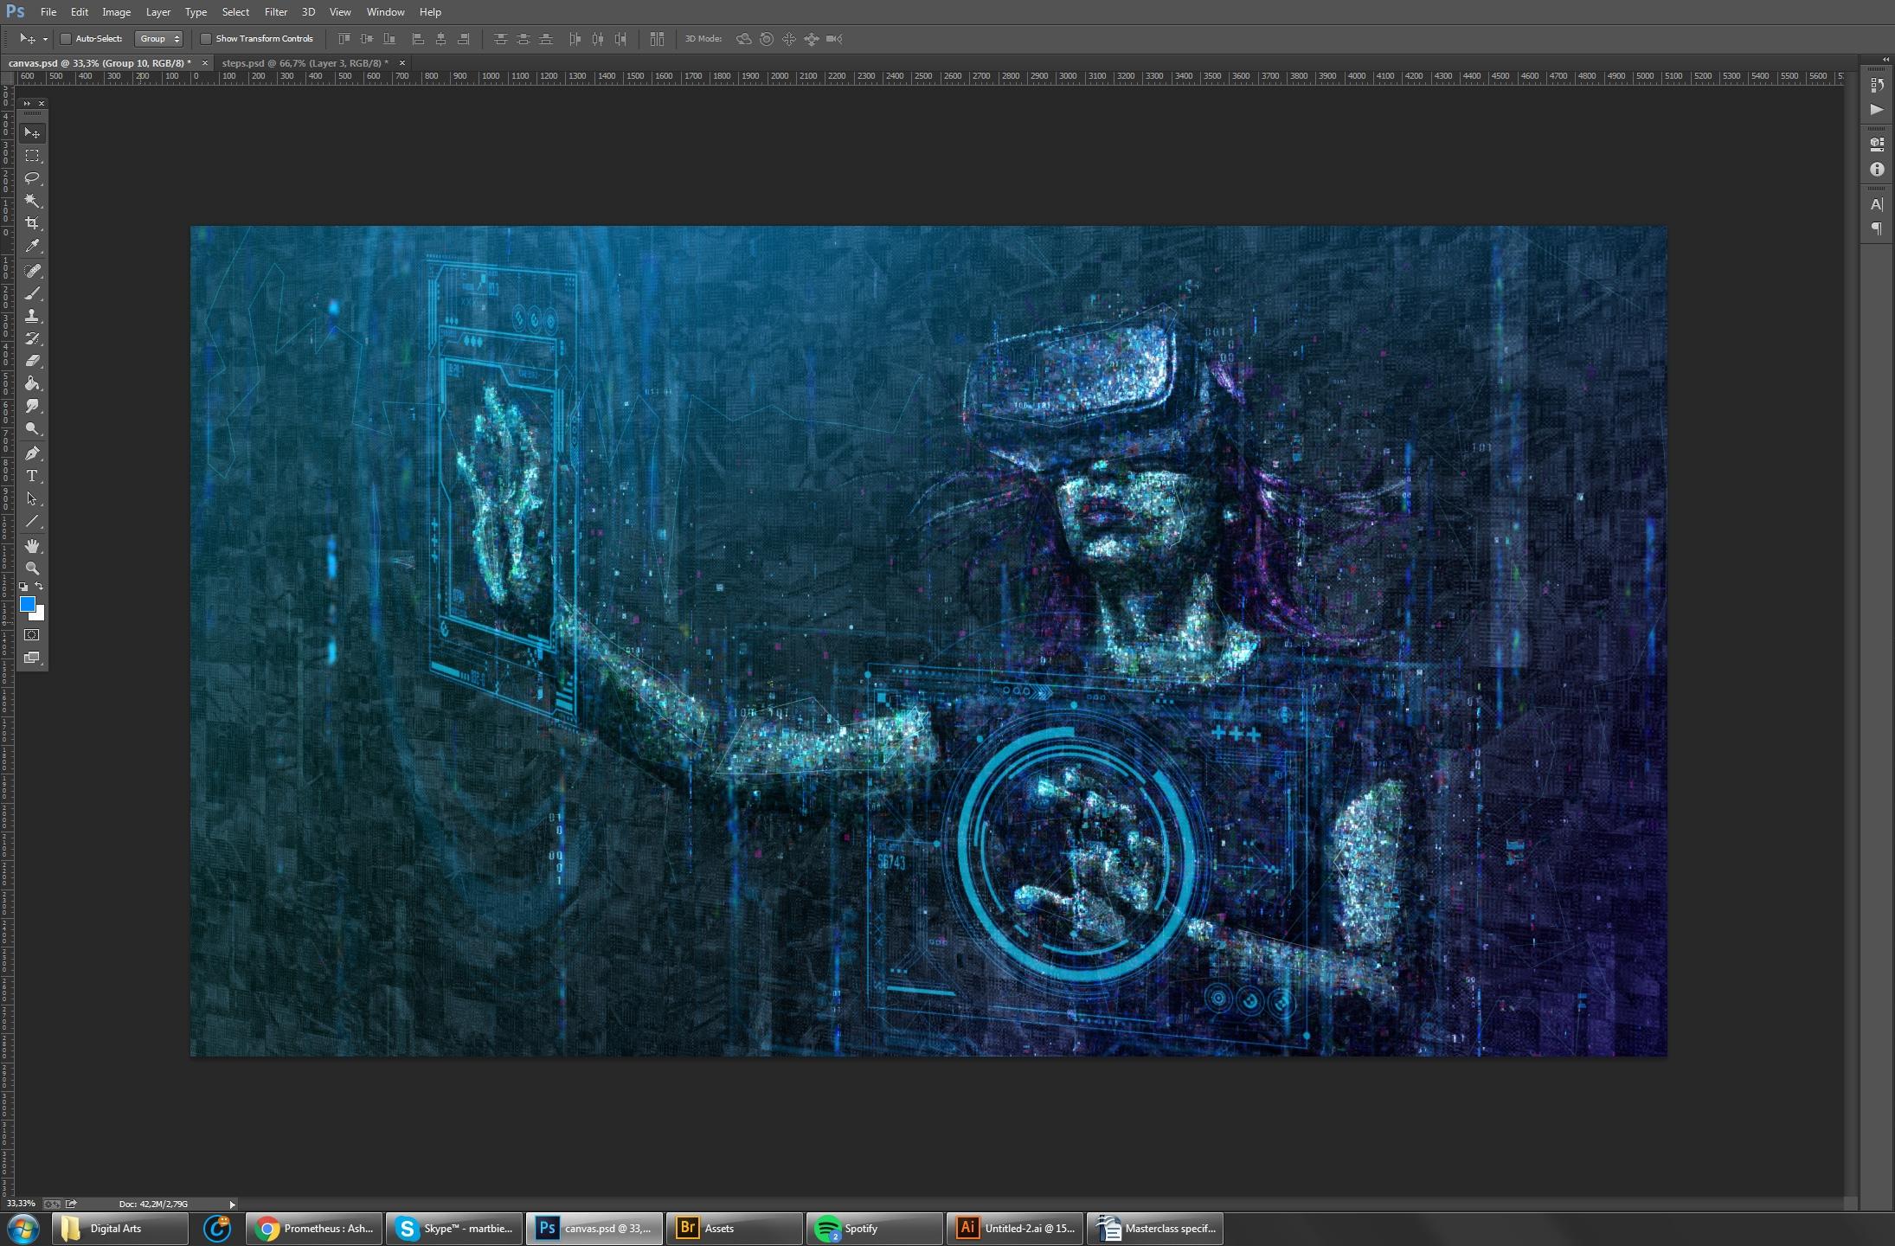1895x1246 pixels.
Task: Click the white background color swatch
Action: coord(39,615)
